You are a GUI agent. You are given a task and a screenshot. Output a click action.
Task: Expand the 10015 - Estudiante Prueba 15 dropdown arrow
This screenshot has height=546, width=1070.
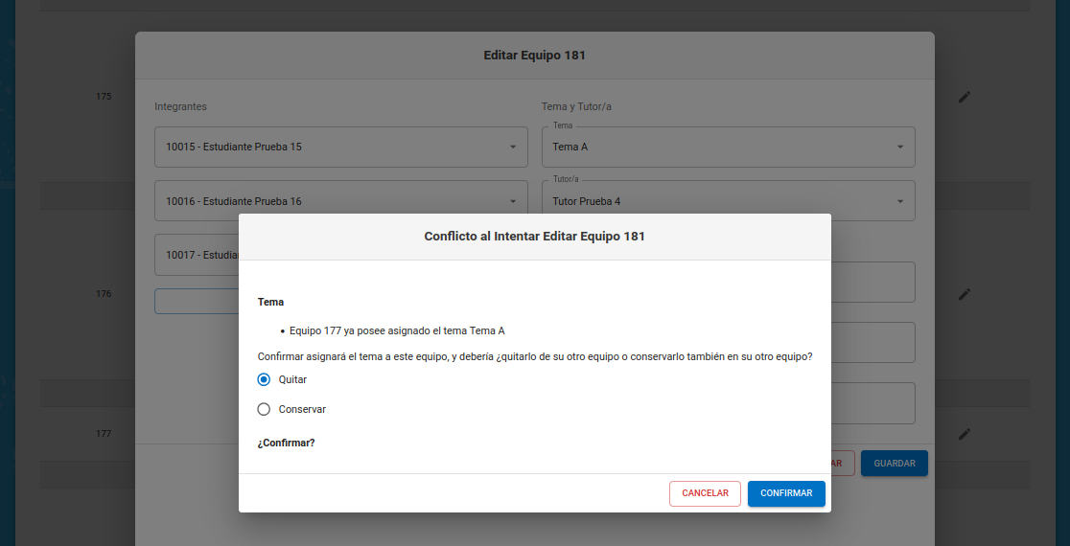pyautogui.click(x=513, y=148)
